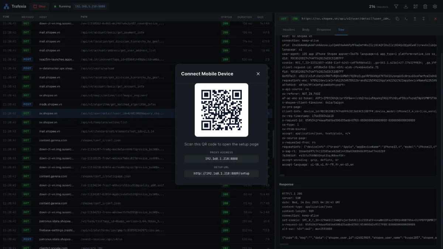Open the QR code connect icon
Image resolution: width=443 pixels, height=249 pixels.
416,6
